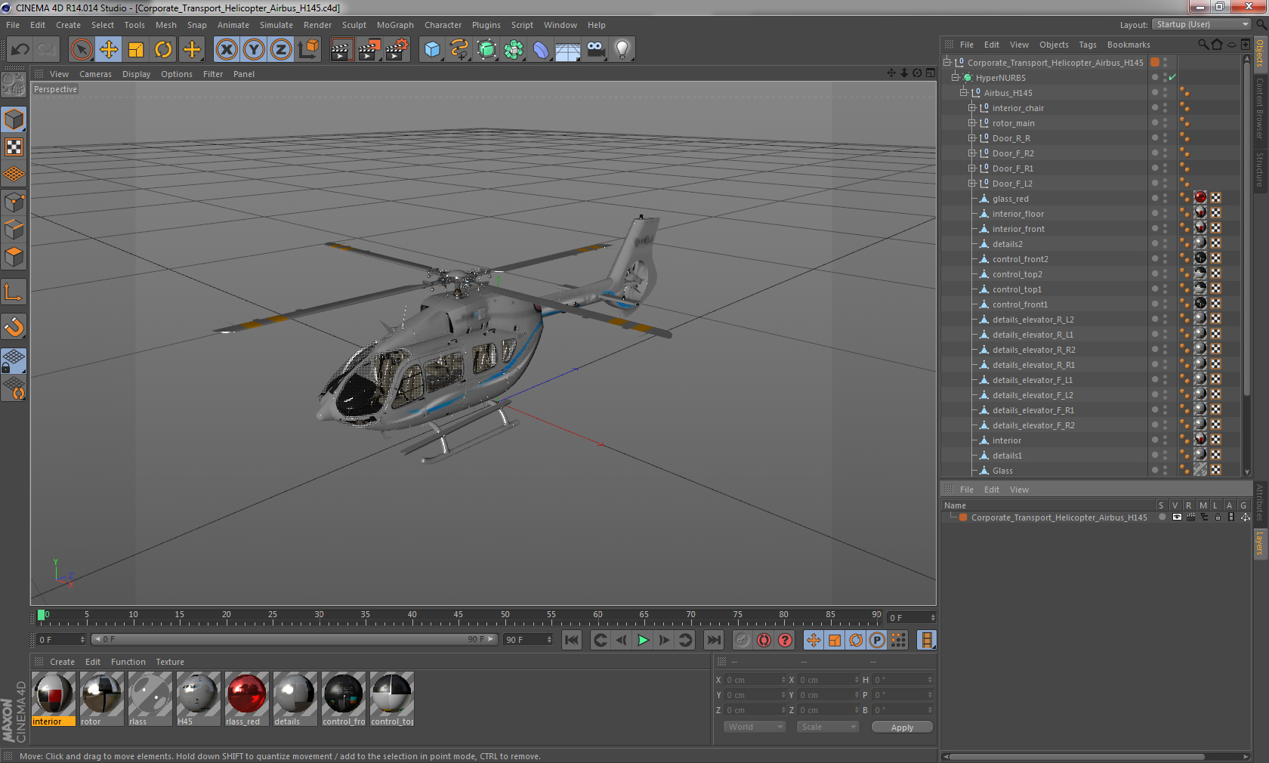Open the spline tools icon

point(459,50)
